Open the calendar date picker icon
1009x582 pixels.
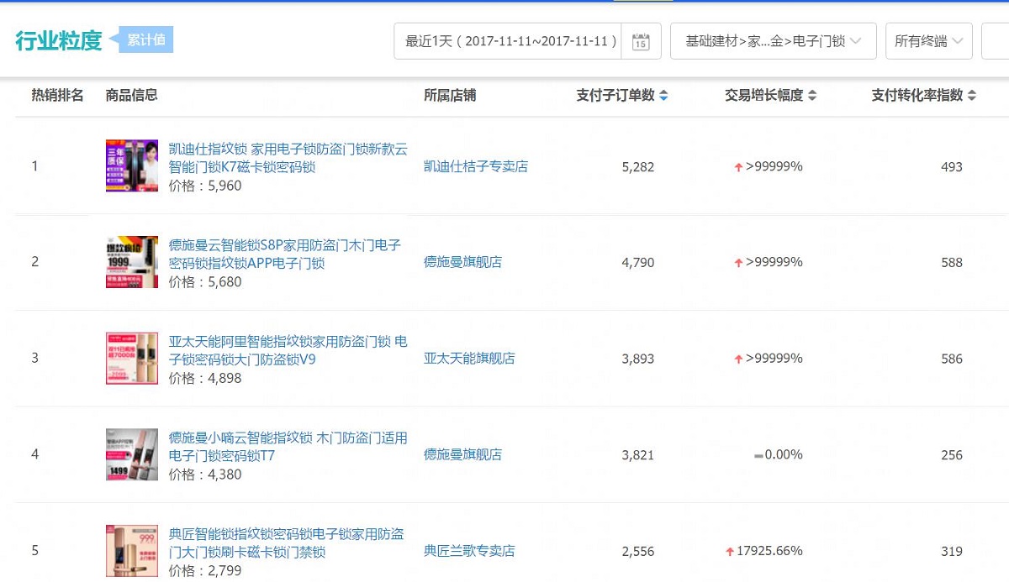[641, 40]
